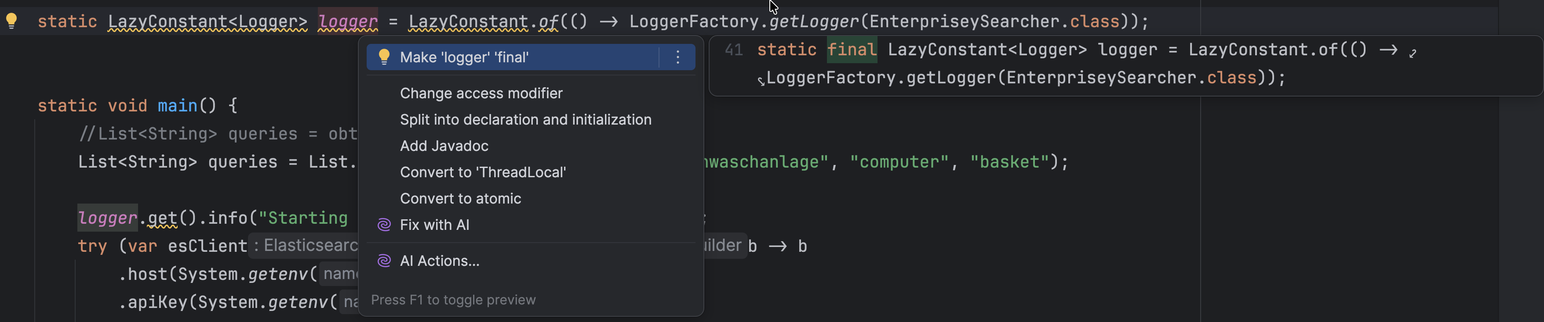The height and width of the screenshot is (322, 1544).
Task: Open the three-dot options menu on the intention
Action: tap(678, 57)
